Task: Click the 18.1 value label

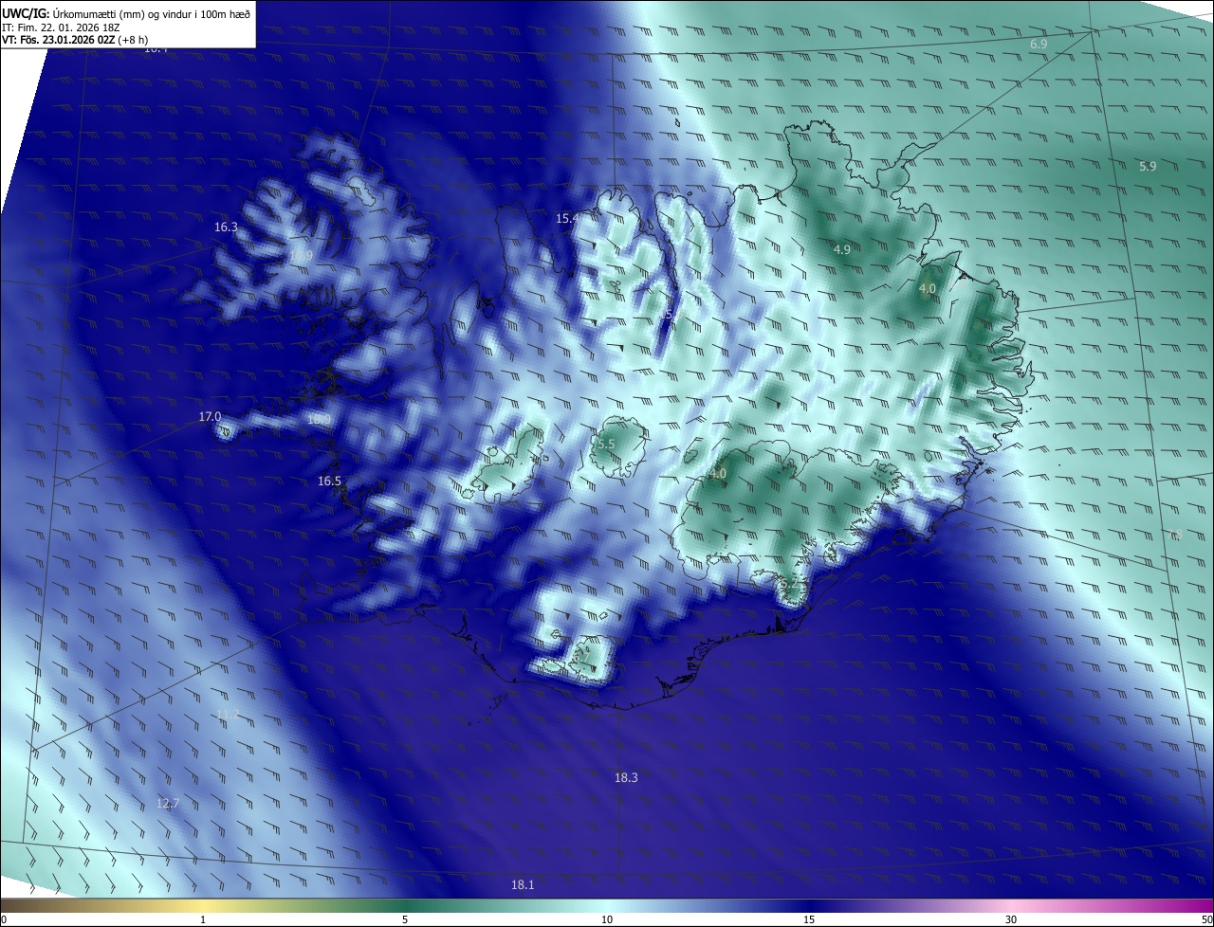Action: (523, 884)
